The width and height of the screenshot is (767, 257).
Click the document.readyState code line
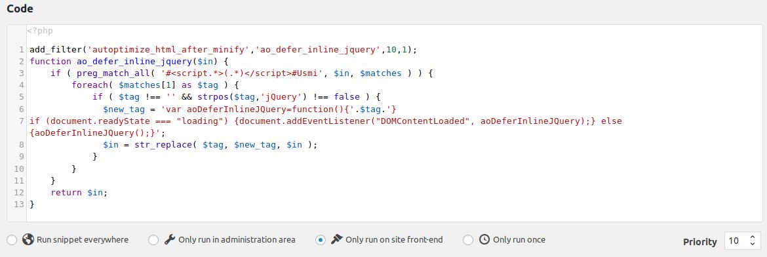click(x=325, y=121)
